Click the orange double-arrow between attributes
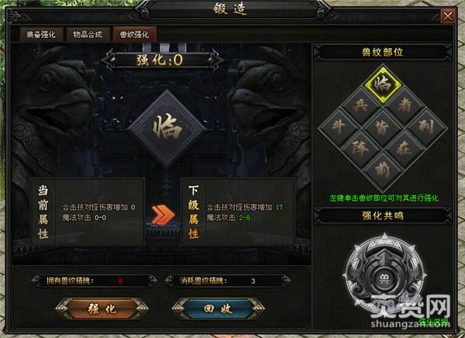The width and height of the screenshot is (465, 338). (163, 215)
